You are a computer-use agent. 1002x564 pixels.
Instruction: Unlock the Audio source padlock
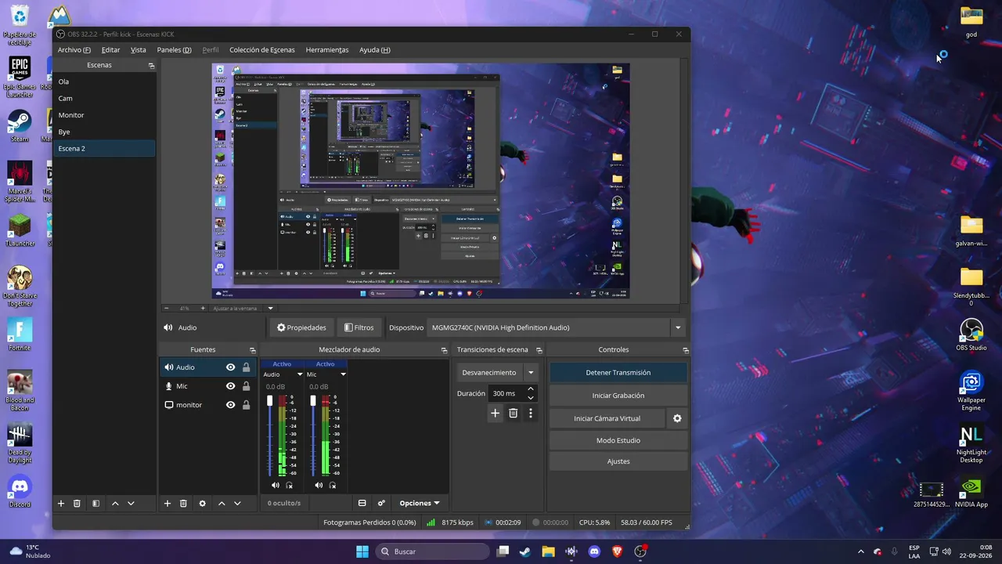(x=246, y=367)
